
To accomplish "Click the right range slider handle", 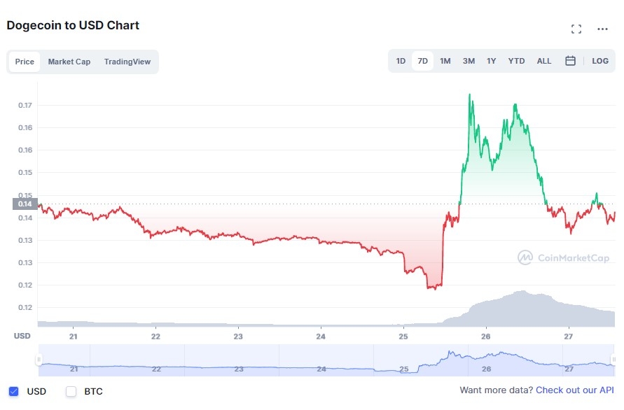I will tap(614, 360).
